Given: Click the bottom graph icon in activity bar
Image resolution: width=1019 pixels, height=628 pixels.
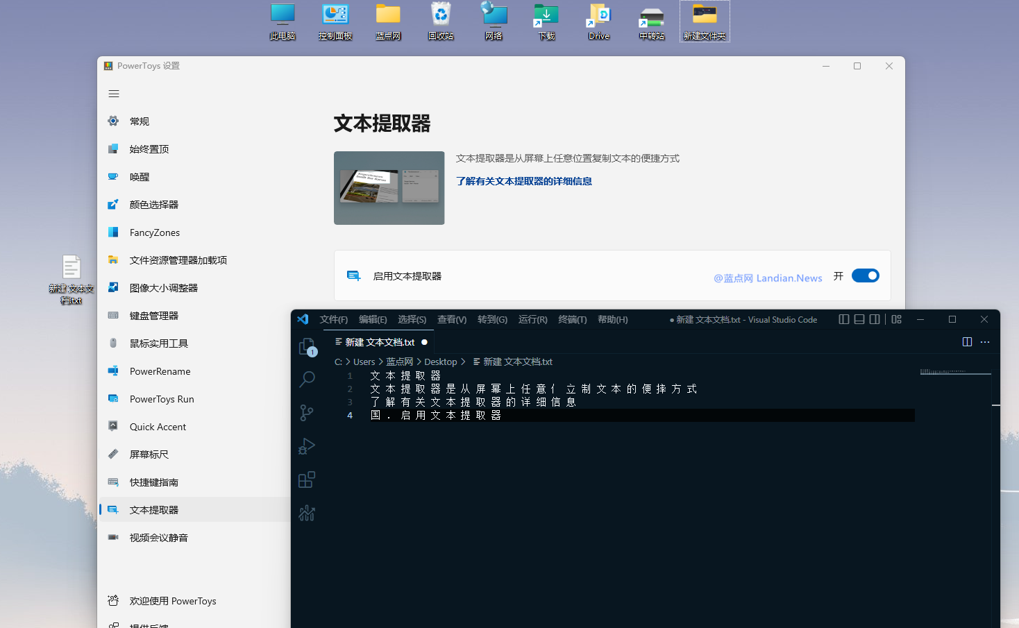Looking at the screenshot, I should 307,514.
